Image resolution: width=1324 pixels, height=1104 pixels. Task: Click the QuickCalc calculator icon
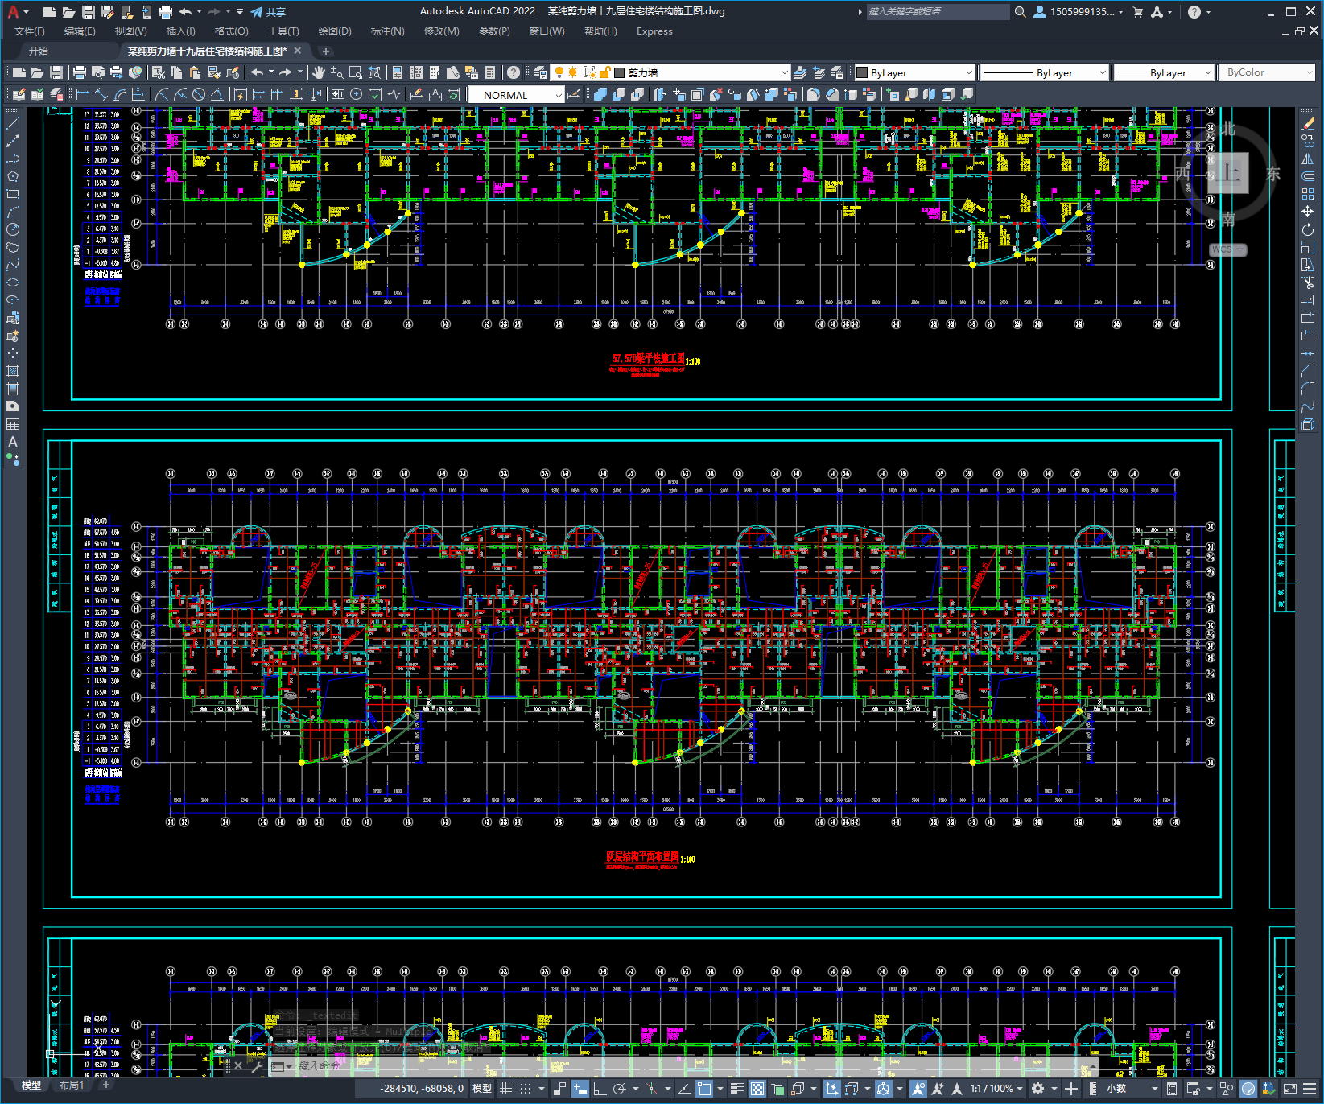pyautogui.click(x=490, y=72)
